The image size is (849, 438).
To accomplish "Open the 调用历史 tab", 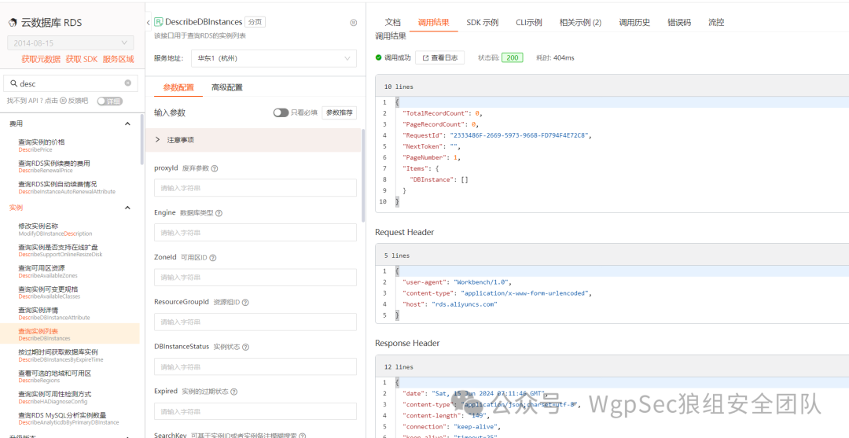I will pyautogui.click(x=634, y=22).
